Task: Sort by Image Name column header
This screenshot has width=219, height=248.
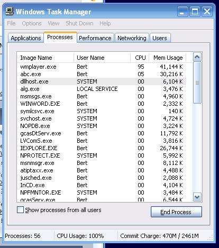Action: [x=45, y=58]
